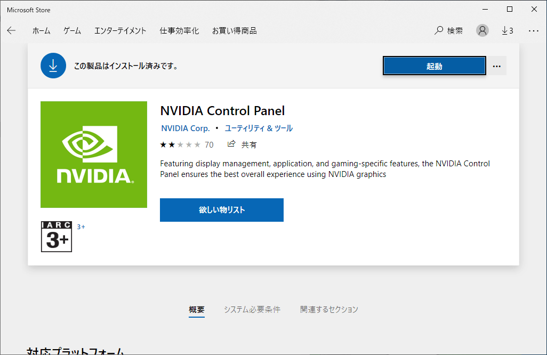This screenshot has width=547, height=355.
Task: Open NVIDIA Corp. publisher link
Action: point(186,128)
